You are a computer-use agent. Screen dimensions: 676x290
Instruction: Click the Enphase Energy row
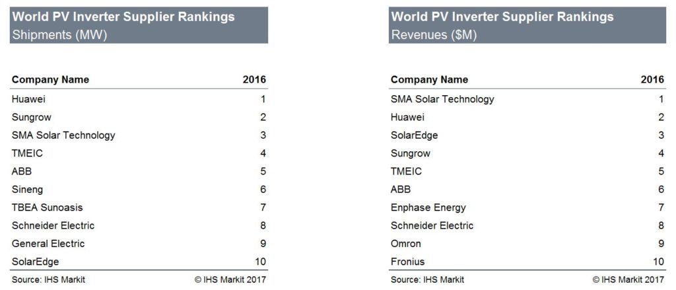428,207
